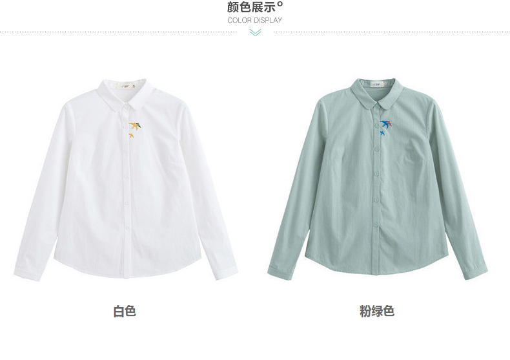This screenshot has height=360, width=510.
Task: Click the bottom button on green shirt placket
Action: (376, 224)
